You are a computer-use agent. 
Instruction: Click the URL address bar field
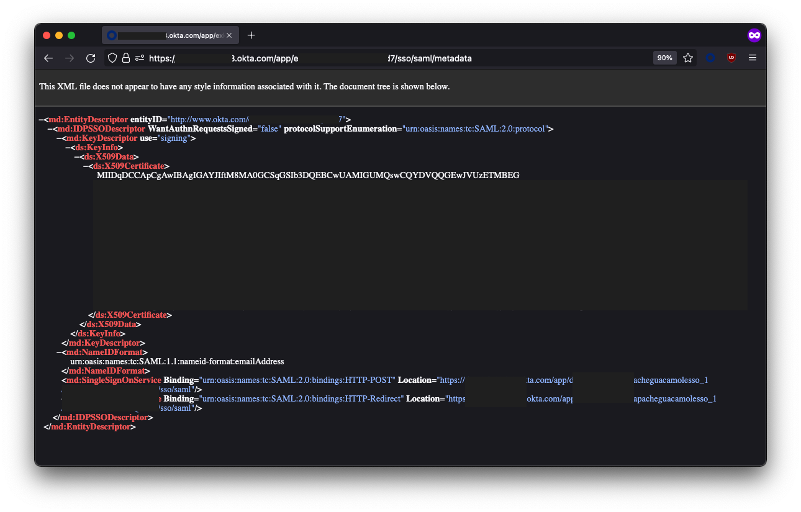pyautogui.click(x=373, y=58)
